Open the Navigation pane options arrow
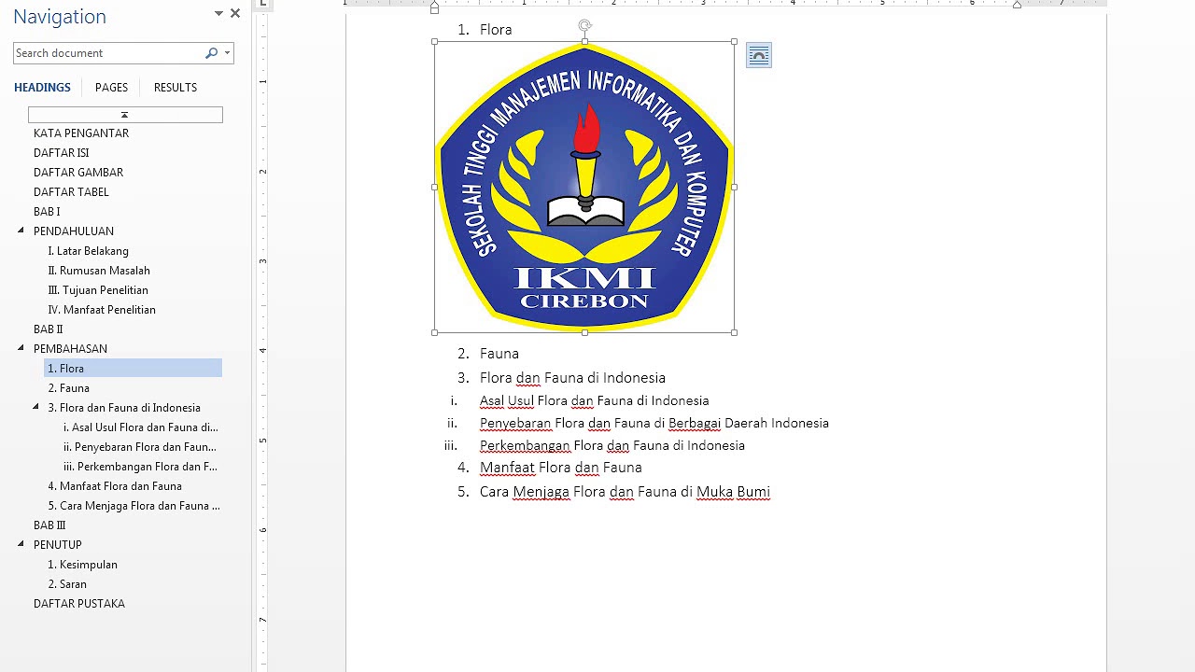Screen dimensions: 1195x672 coord(218,14)
